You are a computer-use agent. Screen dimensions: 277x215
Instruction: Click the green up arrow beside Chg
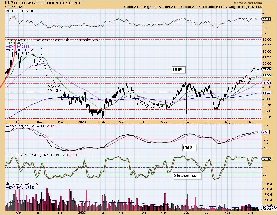pos(261,7)
